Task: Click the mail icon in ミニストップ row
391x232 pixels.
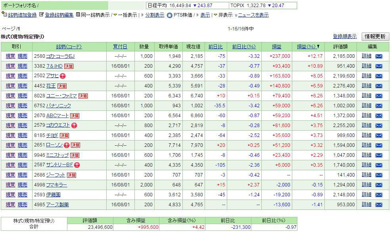Action: [379, 155]
